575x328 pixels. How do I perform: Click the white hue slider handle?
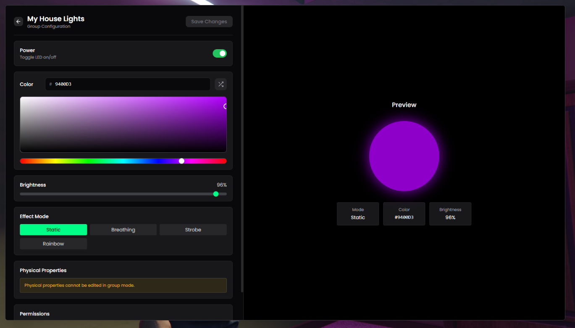coord(181,161)
